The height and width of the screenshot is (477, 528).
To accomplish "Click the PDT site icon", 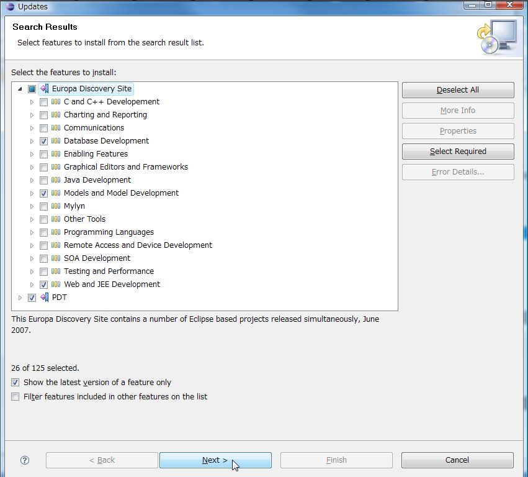I will point(44,298).
